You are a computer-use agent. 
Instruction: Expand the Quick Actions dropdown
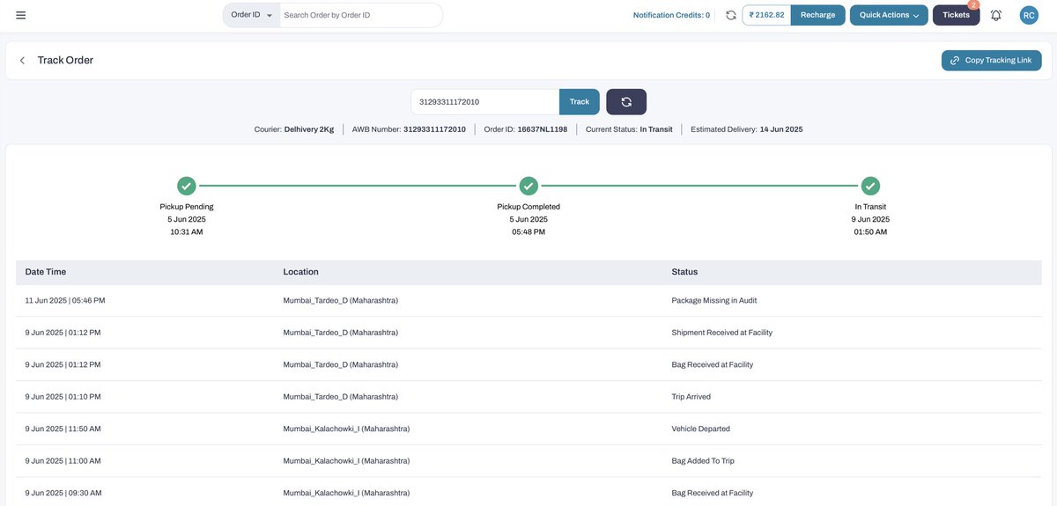[889, 15]
